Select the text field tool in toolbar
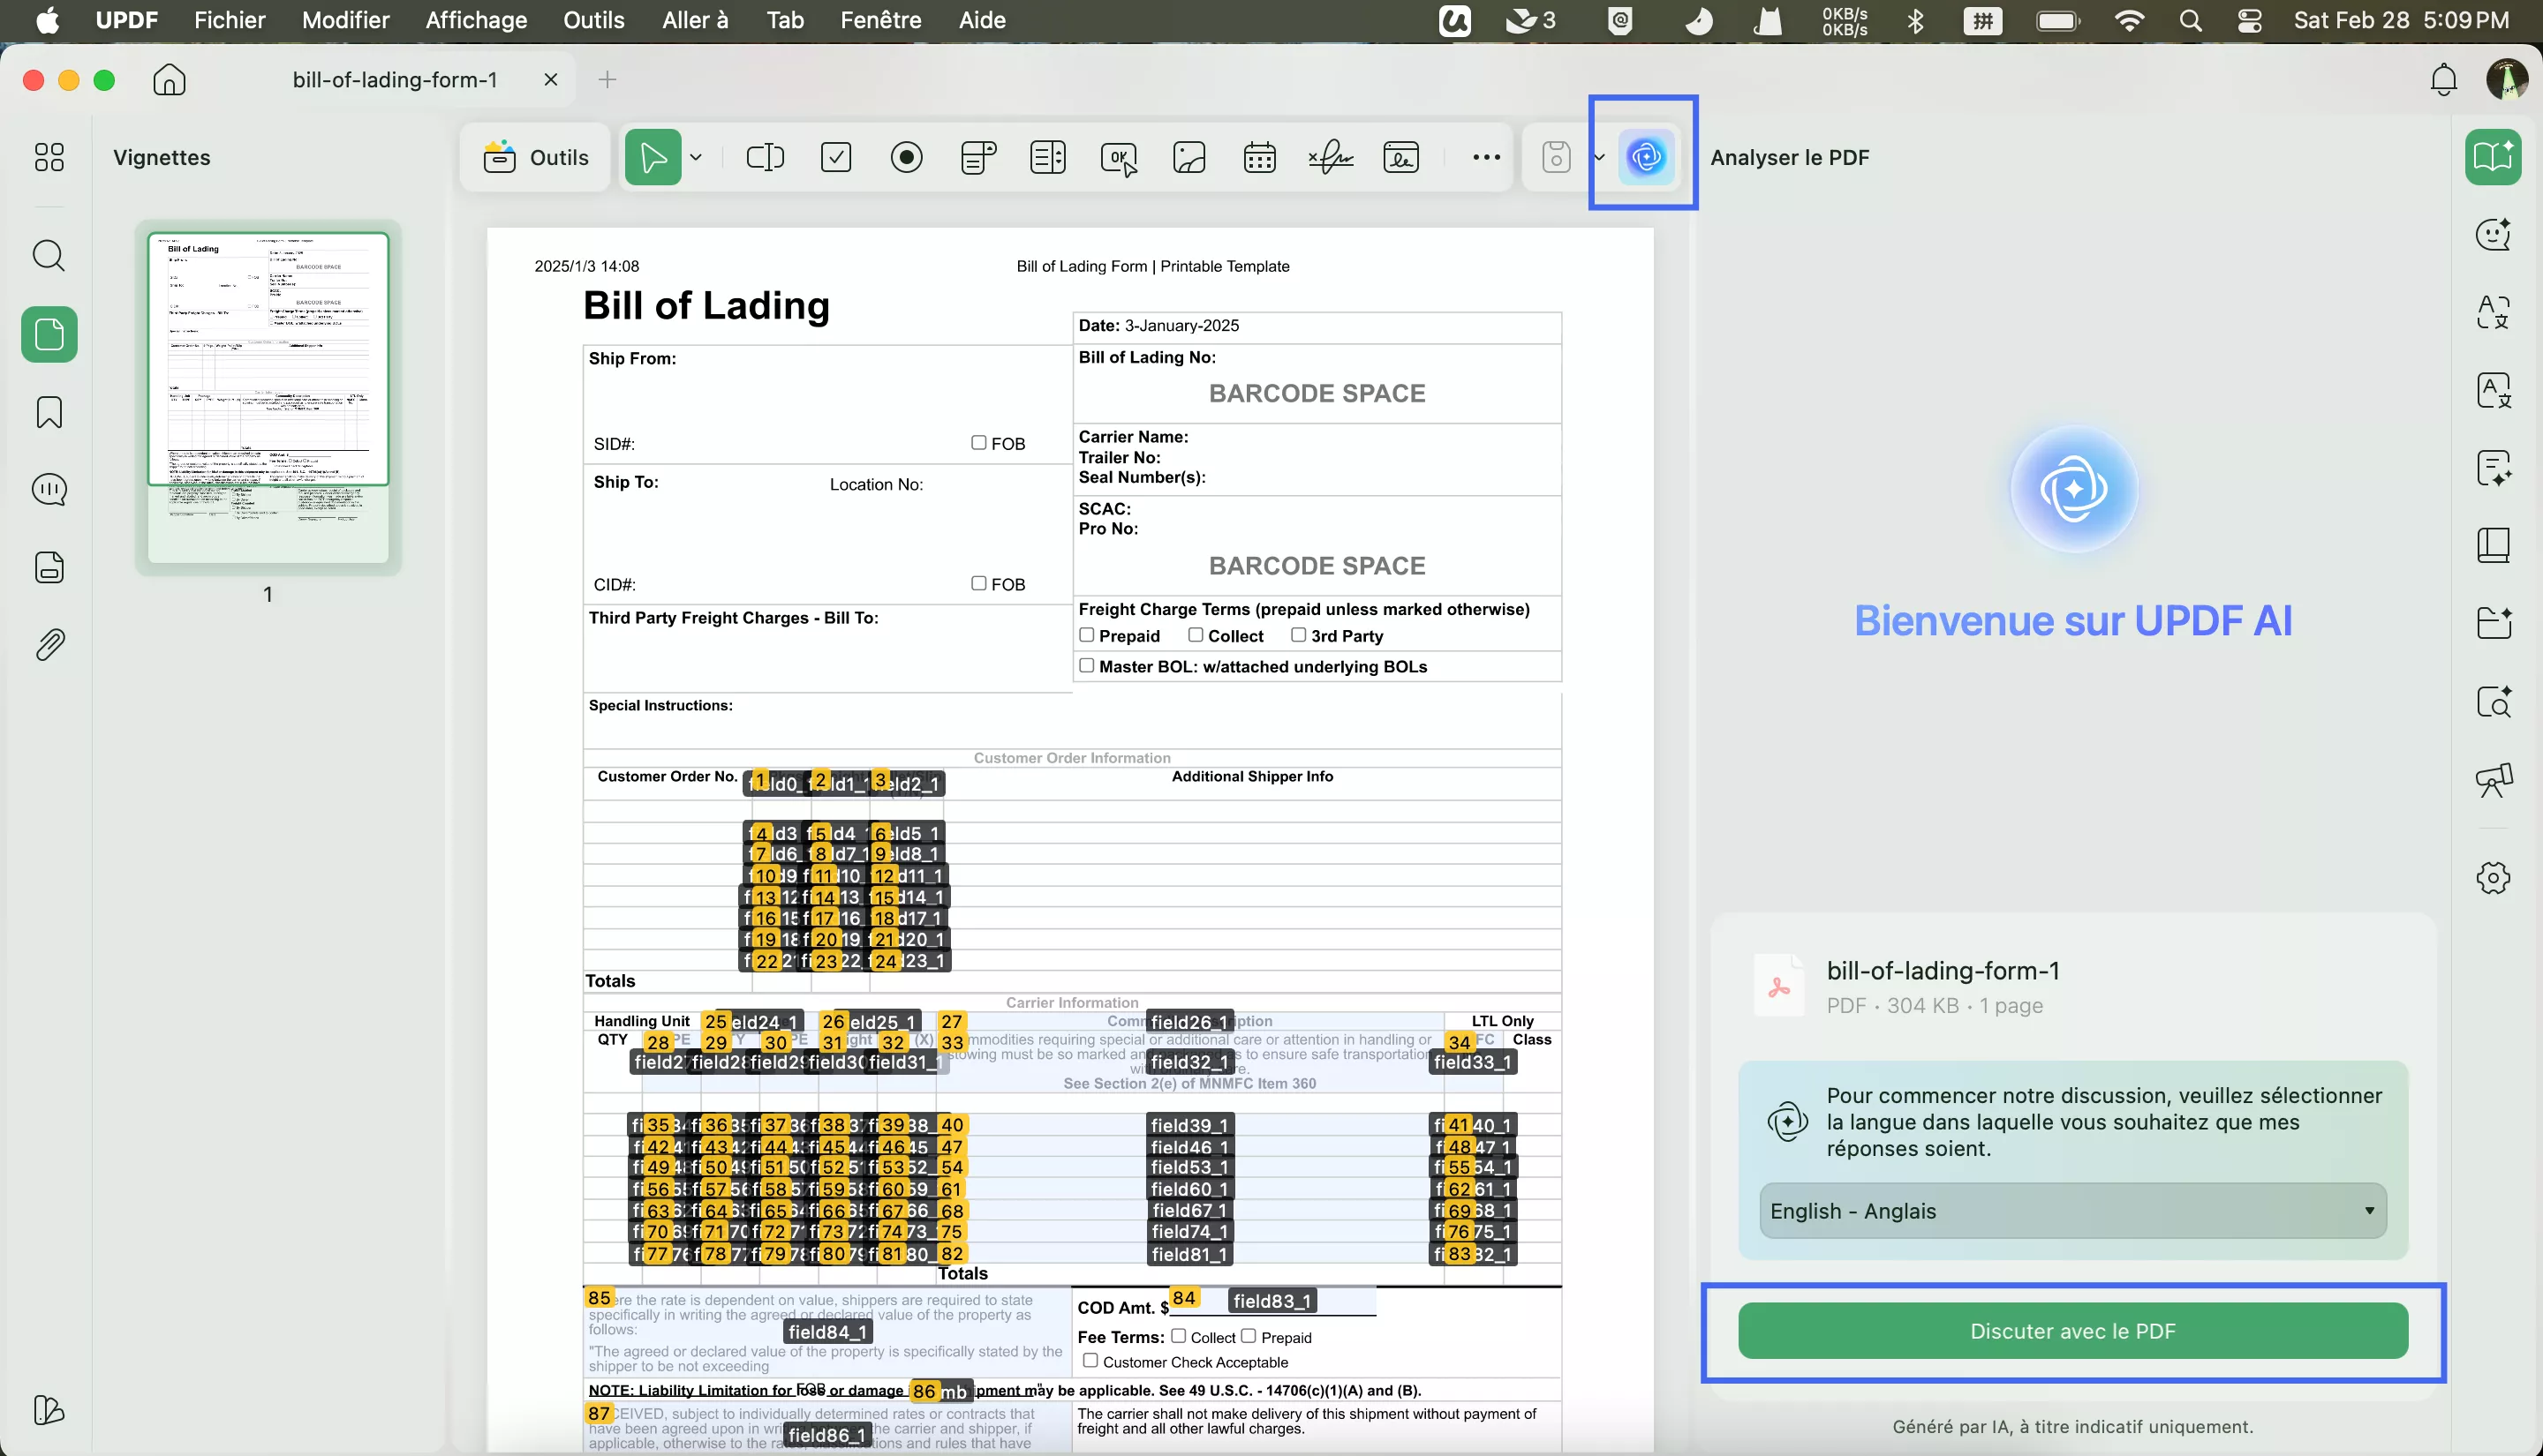Viewport: 2543px width, 1456px height. pyautogui.click(x=766, y=157)
